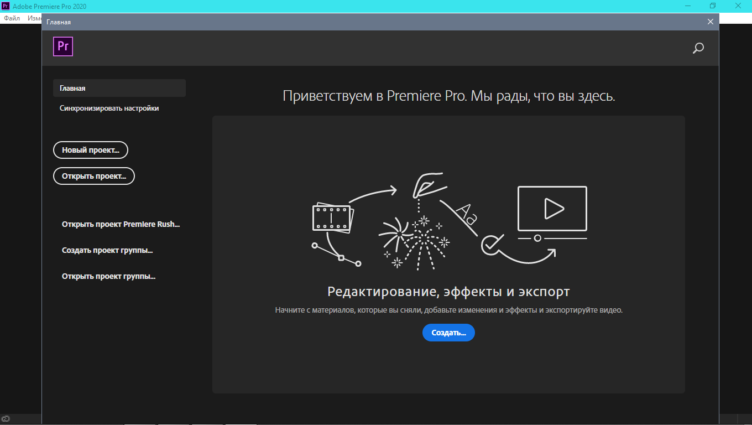This screenshot has height=425, width=752.
Task: Open Синхронизировать настройки section
Action: click(x=109, y=108)
